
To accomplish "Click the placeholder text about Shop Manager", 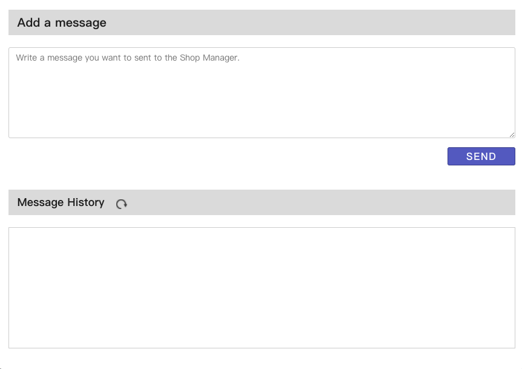I will 128,58.
